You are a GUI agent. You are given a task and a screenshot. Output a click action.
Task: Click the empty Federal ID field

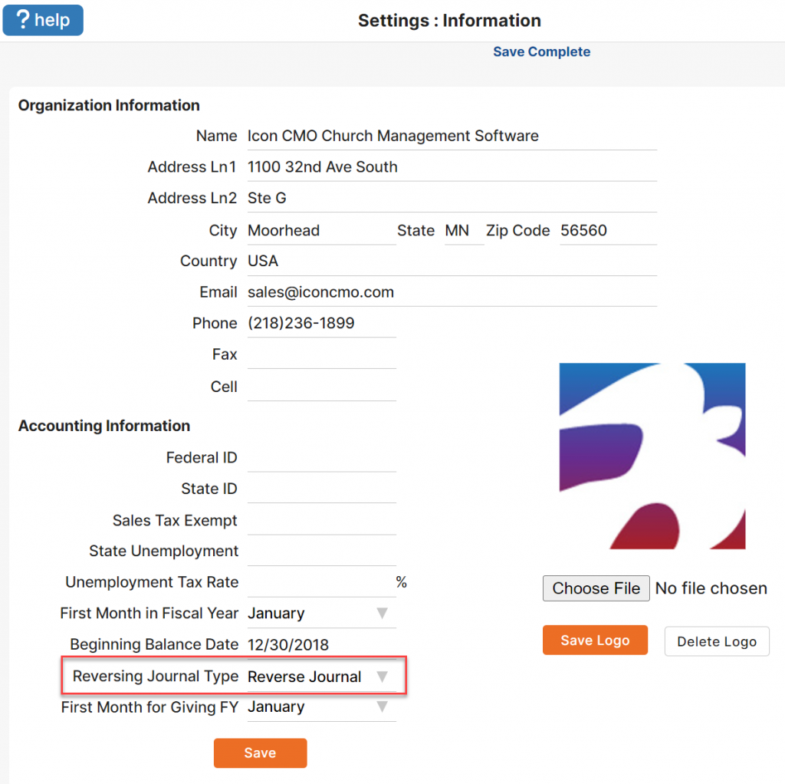320,458
